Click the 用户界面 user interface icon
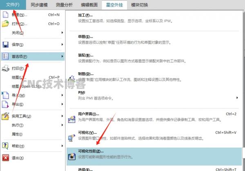245x171 pixels. [x=71, y=118]
